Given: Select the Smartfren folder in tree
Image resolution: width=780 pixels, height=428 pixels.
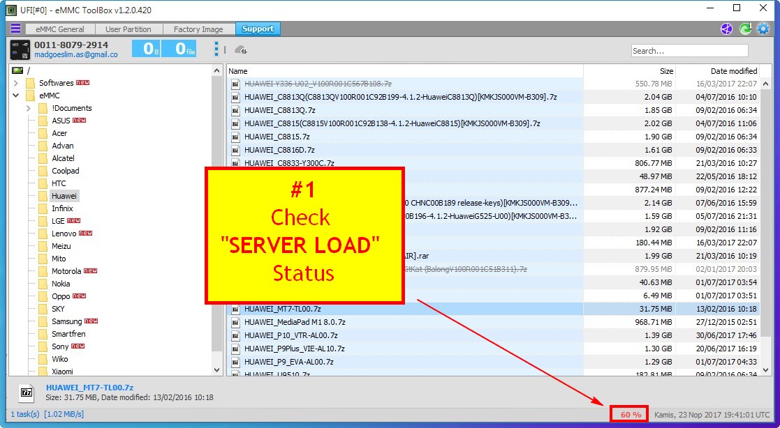Looking at the screenshot, I should pos(68,334).
